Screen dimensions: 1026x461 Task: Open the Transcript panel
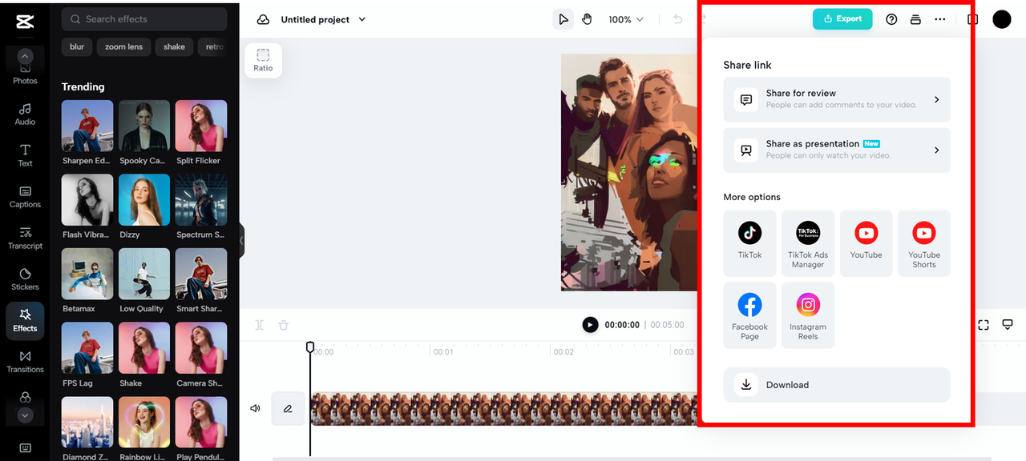coord(25,239)
